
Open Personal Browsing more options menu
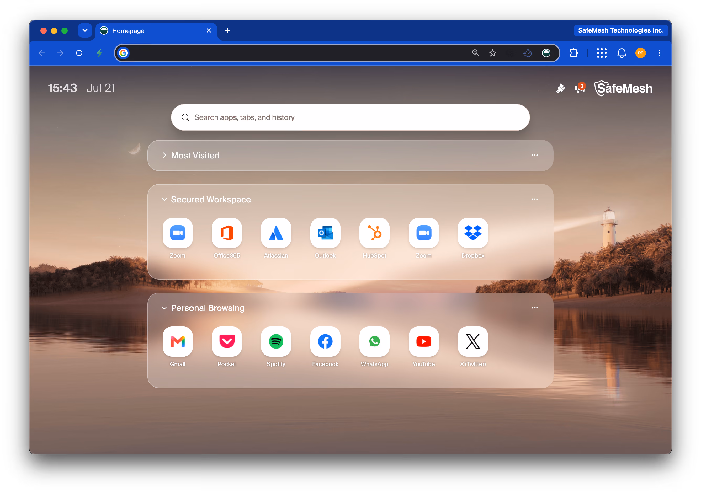click(535, 308)
